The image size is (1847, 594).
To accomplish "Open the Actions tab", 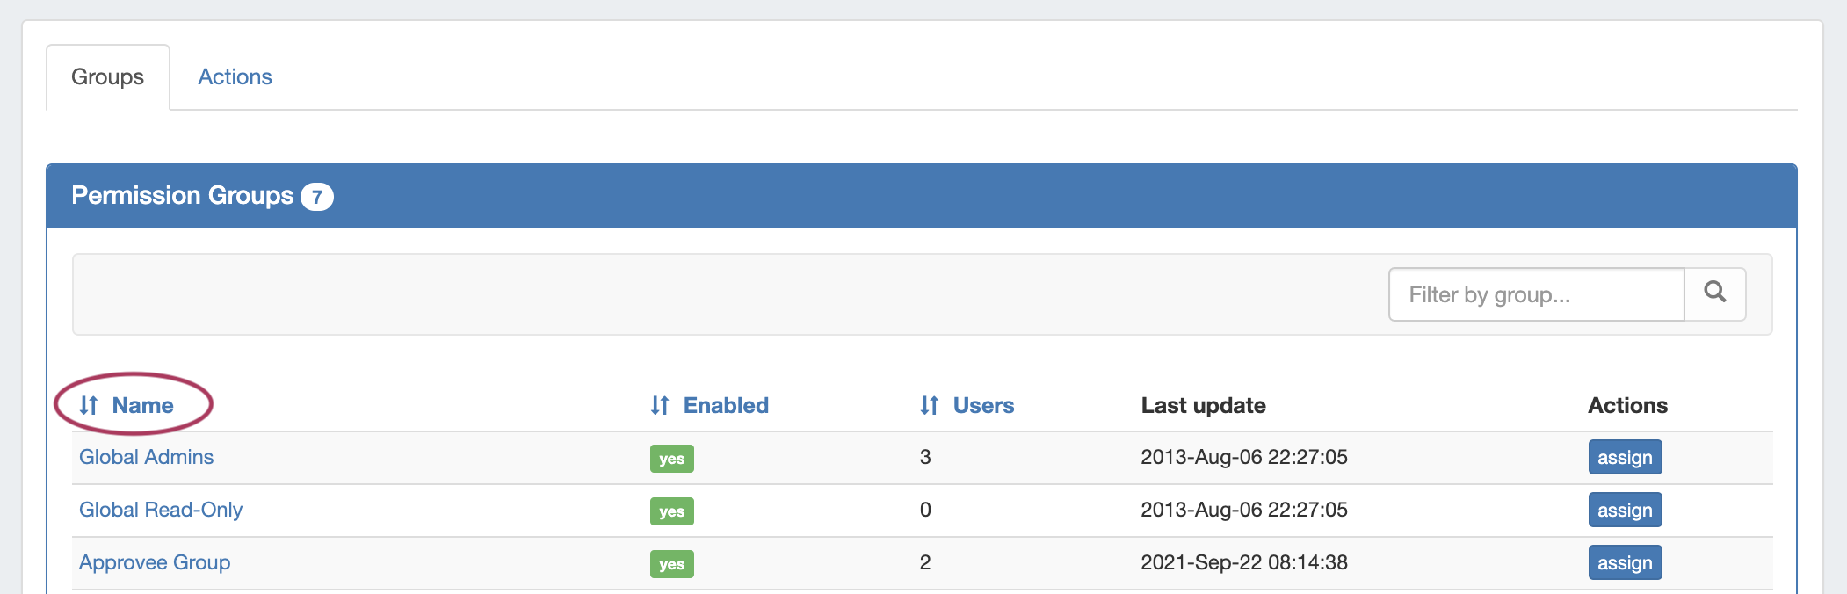I will click(x=235, y=77).
